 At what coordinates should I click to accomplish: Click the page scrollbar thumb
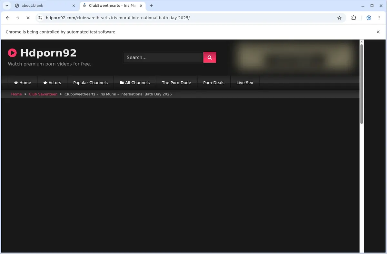[x=362, y=84]
